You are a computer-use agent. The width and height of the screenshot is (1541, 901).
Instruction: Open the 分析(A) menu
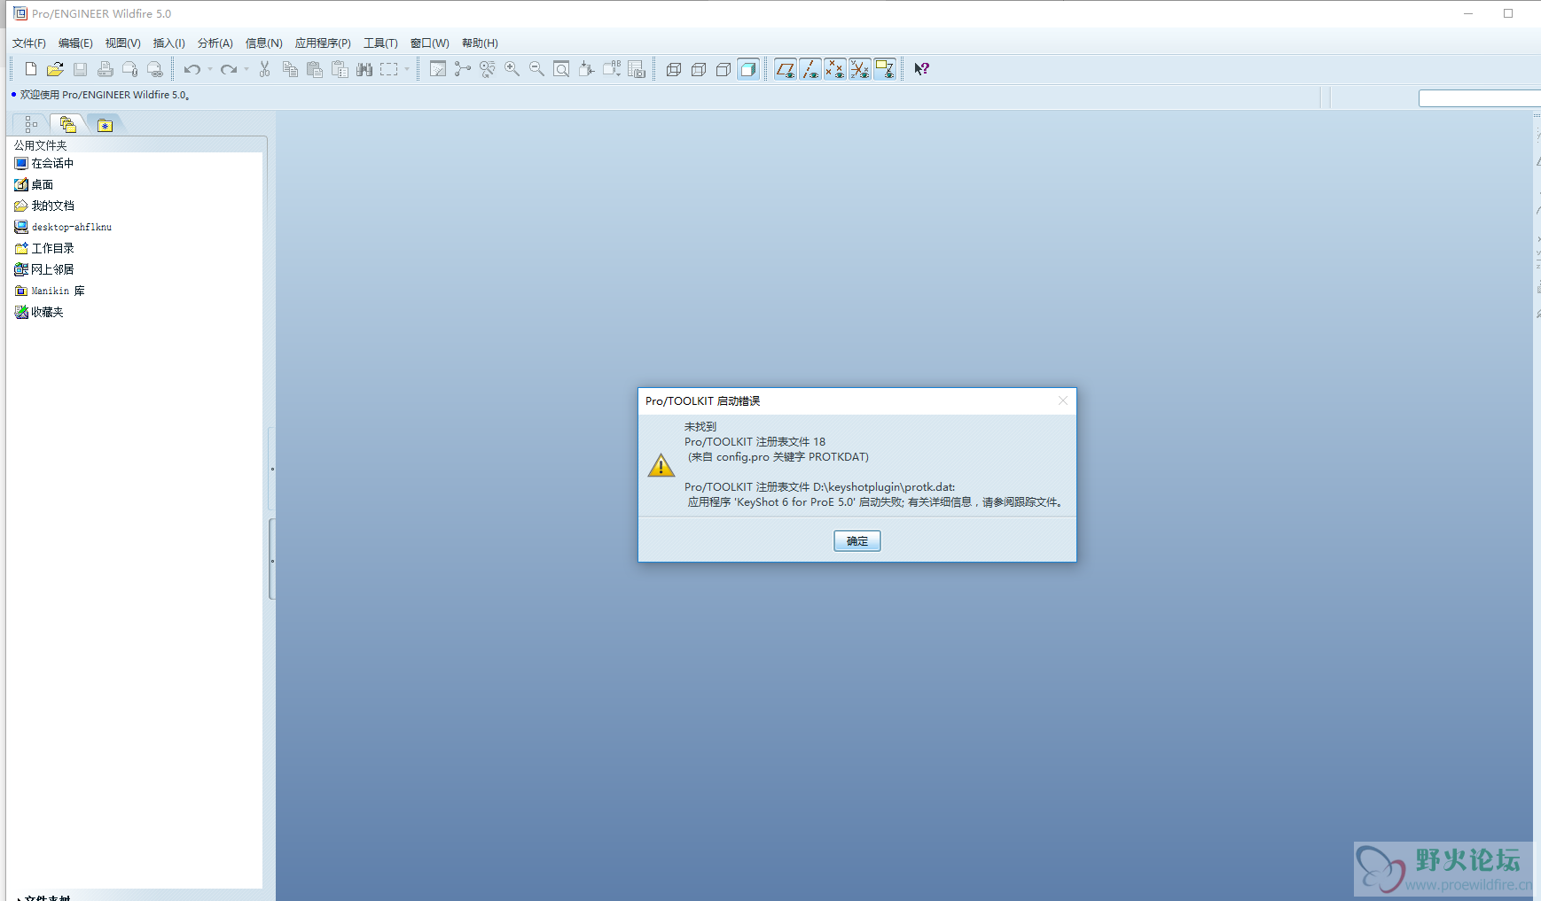tap(215, 43)
